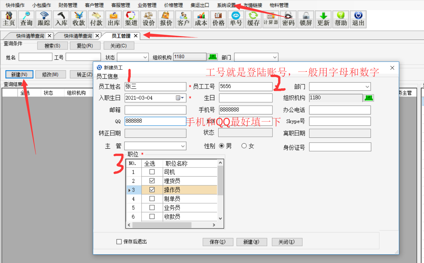This screenshot has width=424, height=263.
Task: Click the 主页 home toolbar icon
Action: pos(9,19)
